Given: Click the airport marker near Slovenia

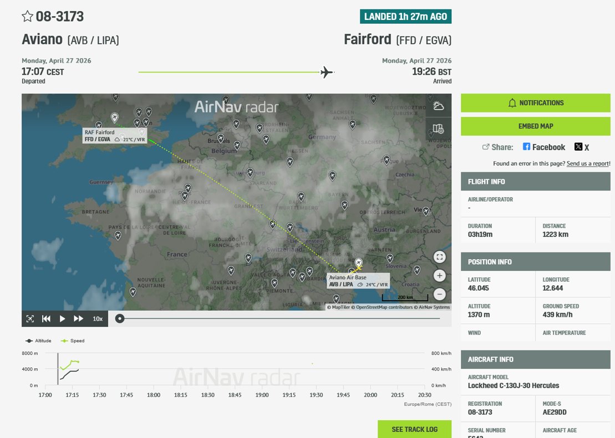Looking at the screenshot, I should (390, 258).
